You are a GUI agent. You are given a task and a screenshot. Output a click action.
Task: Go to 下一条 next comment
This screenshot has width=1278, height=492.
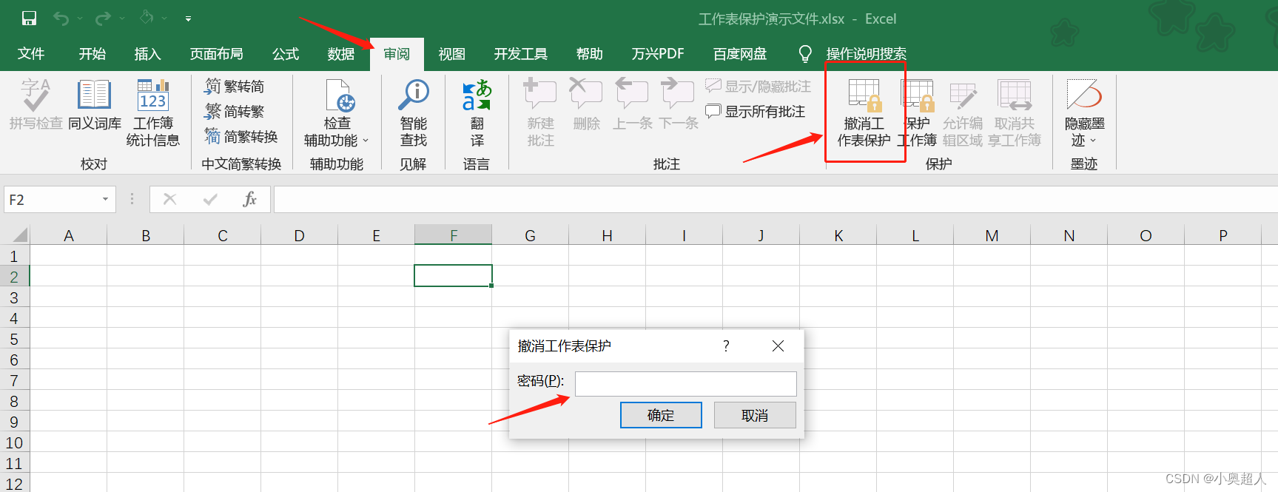coord(678,104)
